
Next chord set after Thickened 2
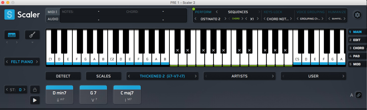[x=196, y=76]
